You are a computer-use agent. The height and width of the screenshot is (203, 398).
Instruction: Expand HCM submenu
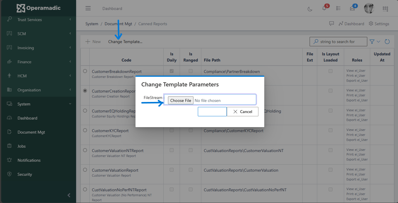coord(70,76)
